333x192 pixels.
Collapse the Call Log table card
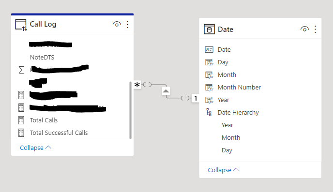[36, 148]
